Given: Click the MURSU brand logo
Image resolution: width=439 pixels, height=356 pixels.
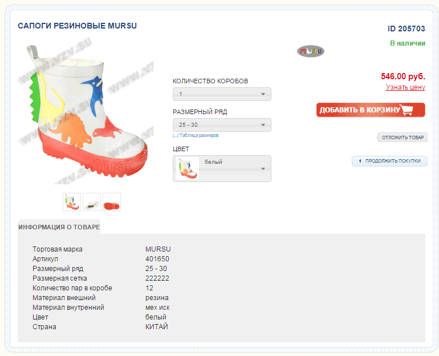Looking at the screenshot, I should point(311,51).
